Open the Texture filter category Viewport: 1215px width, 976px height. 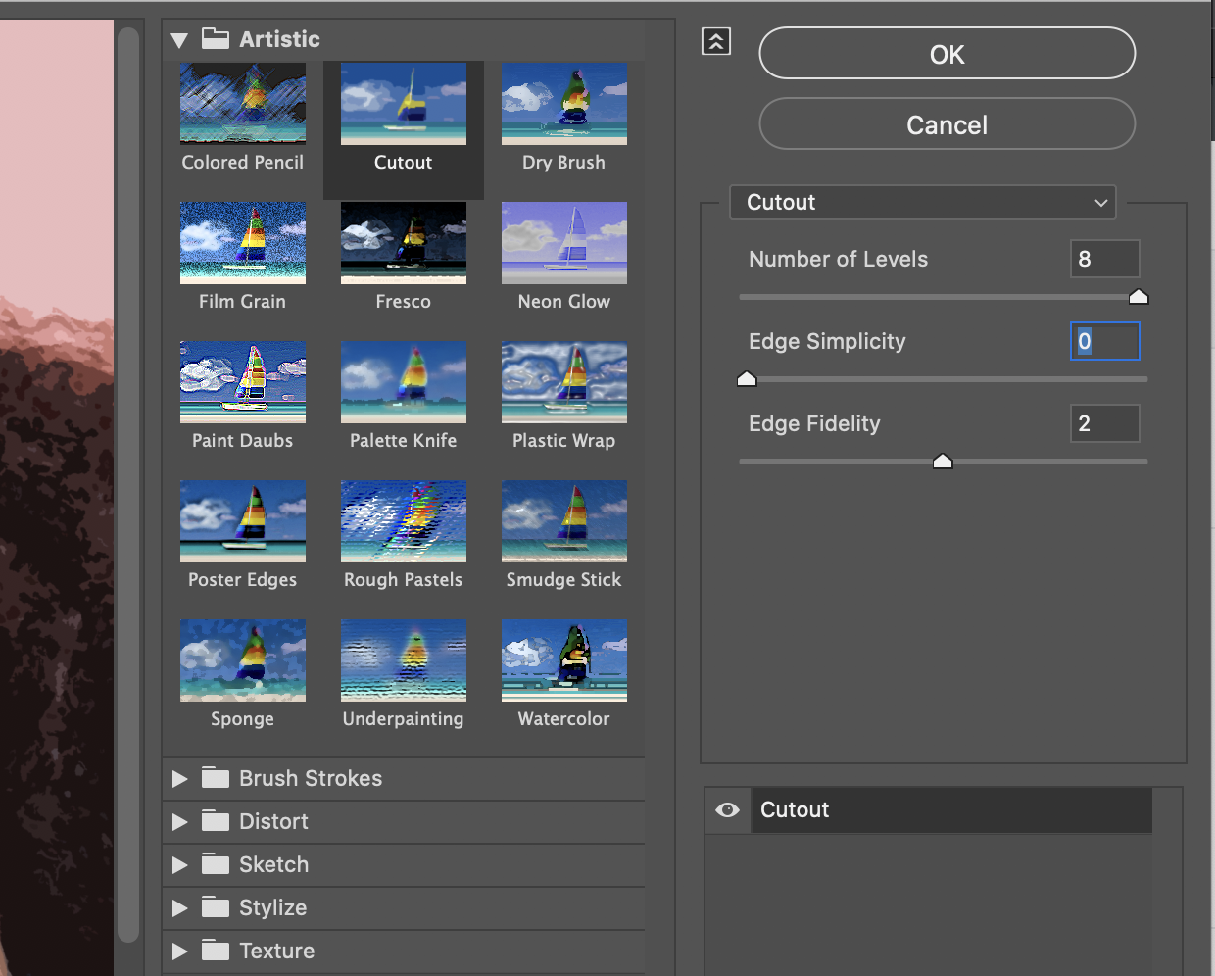coord(179,952)
